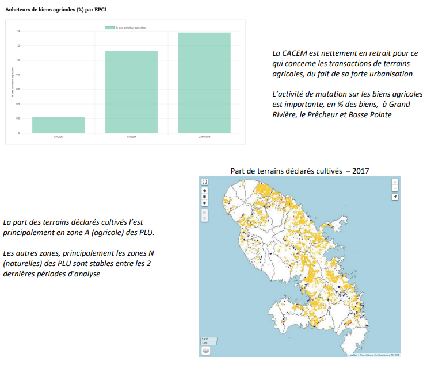Click the locate position arrow icon
Screen dimensions: 427x381
click(x=395, y=197)
